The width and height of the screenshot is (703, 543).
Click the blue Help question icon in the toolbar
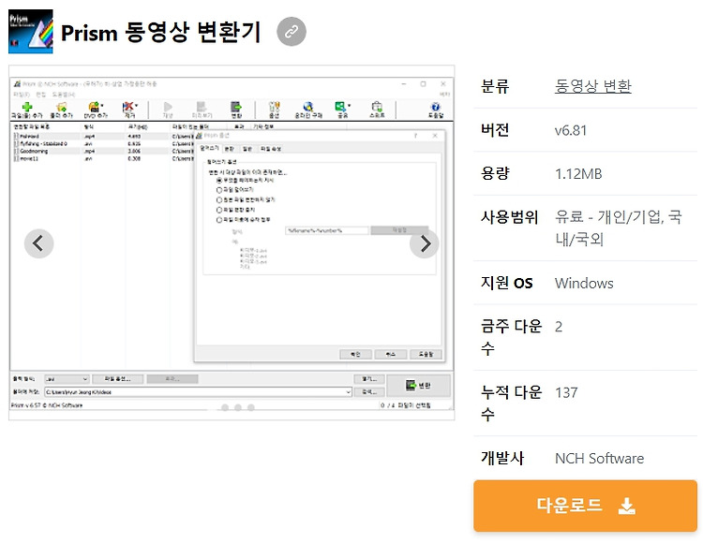pyautogui.click(x=435, y=107)
